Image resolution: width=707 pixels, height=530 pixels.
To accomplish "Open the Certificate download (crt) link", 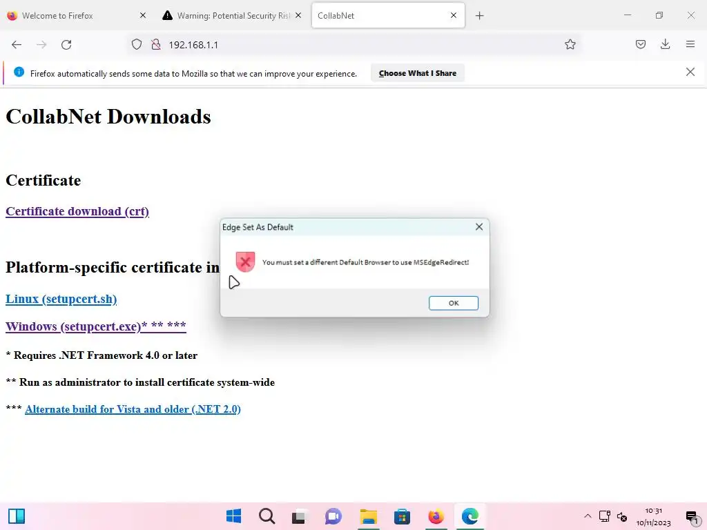I will (x=77, y=211).
